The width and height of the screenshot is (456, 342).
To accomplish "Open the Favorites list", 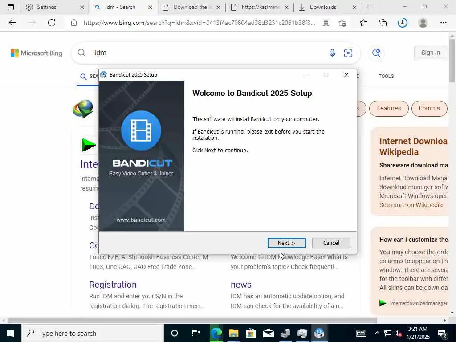I will [x=363, y=23].
